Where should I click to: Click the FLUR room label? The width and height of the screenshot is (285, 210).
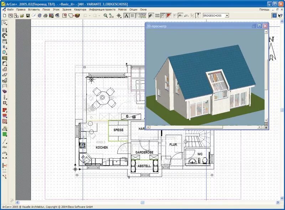click(x=173, y=144)
